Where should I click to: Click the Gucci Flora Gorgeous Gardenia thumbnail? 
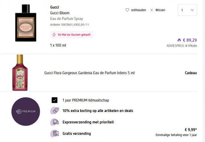(20, 73)
